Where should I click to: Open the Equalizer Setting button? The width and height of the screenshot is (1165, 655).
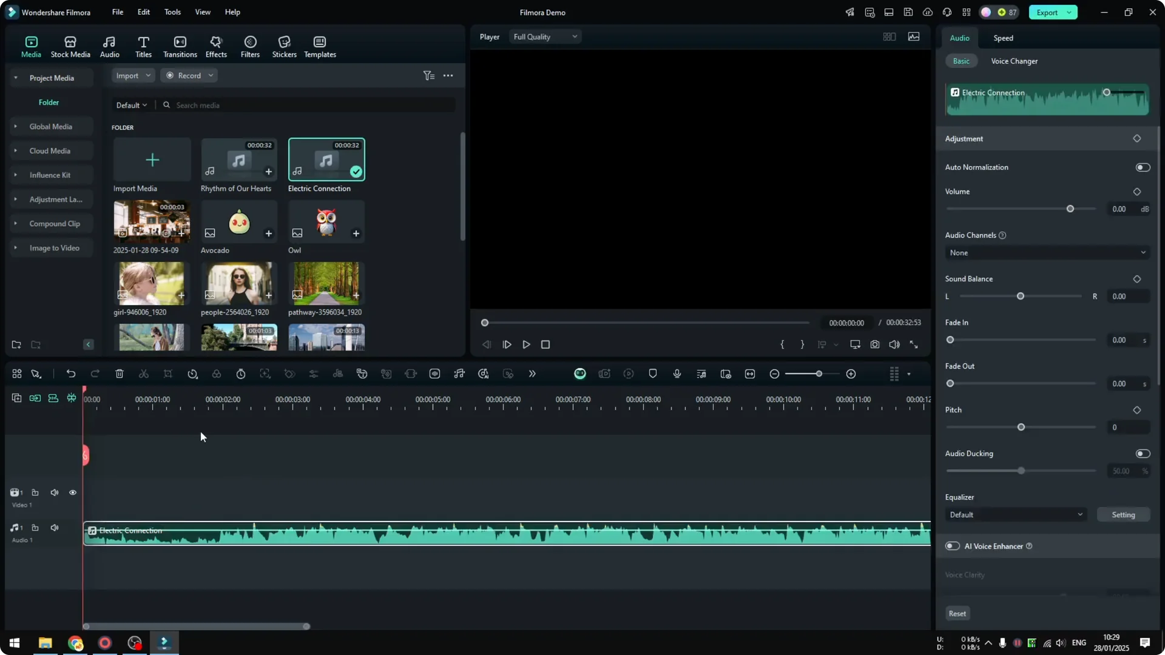click(1123, 514)
